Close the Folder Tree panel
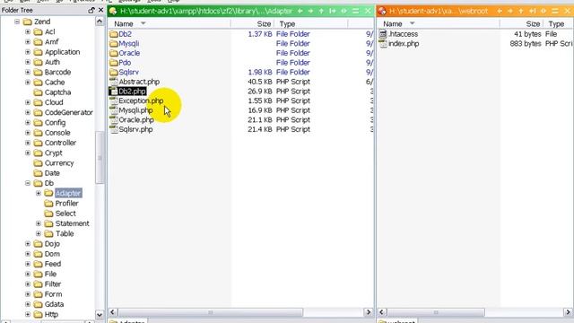The image size is (574, 323). [x=101, y=10]
